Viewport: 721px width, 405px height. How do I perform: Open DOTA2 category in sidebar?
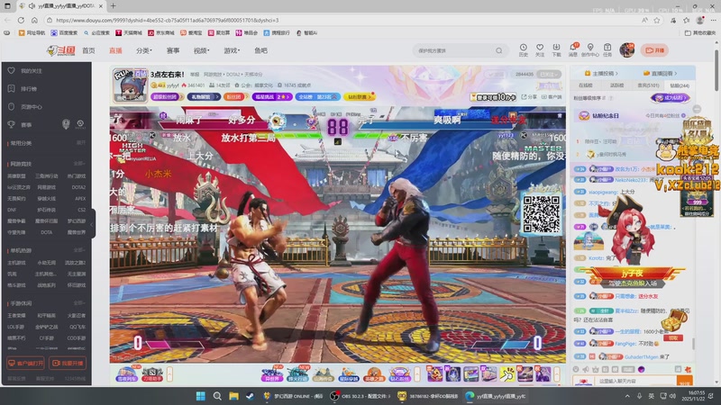pos(78,187)
